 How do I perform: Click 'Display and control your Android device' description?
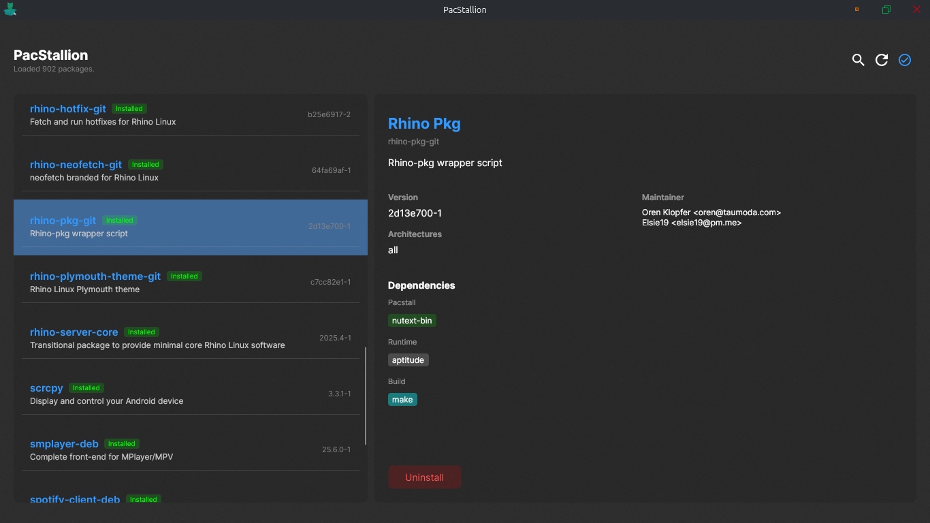tap(107, 401)
